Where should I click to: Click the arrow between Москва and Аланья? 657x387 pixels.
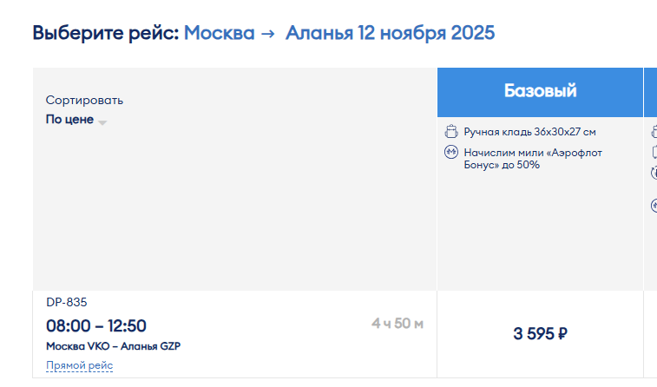pos(267,34)
